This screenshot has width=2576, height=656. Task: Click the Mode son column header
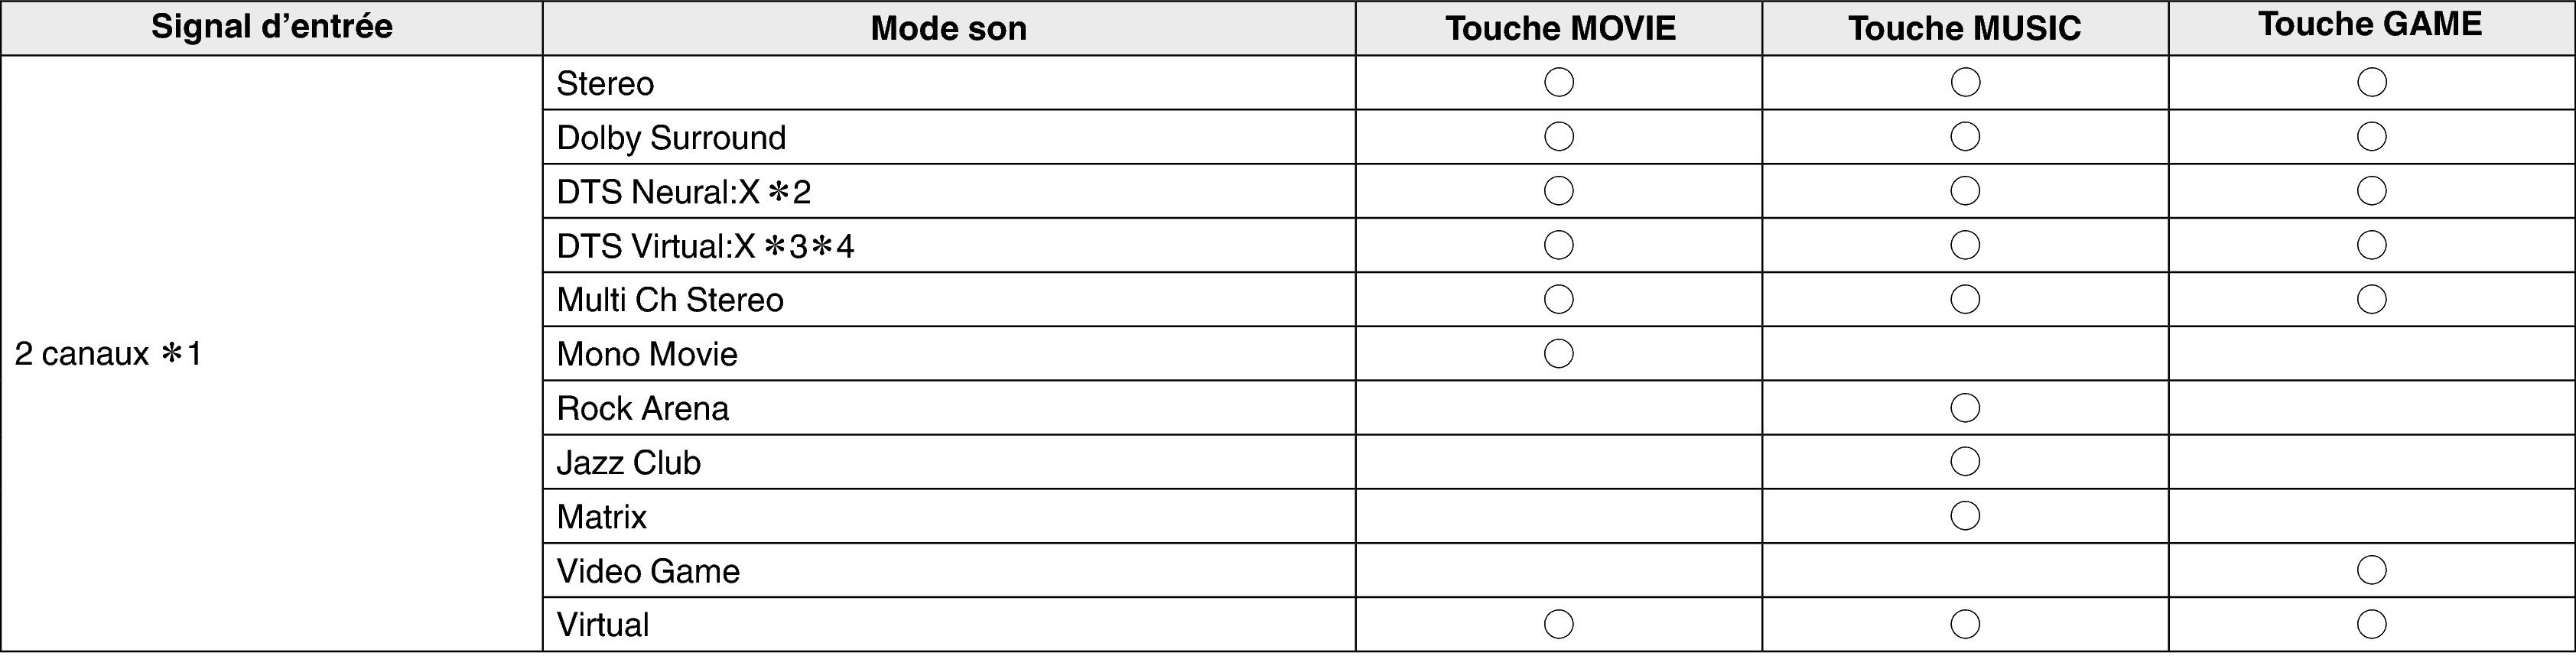pyautogui.click(x=948, y=28)
